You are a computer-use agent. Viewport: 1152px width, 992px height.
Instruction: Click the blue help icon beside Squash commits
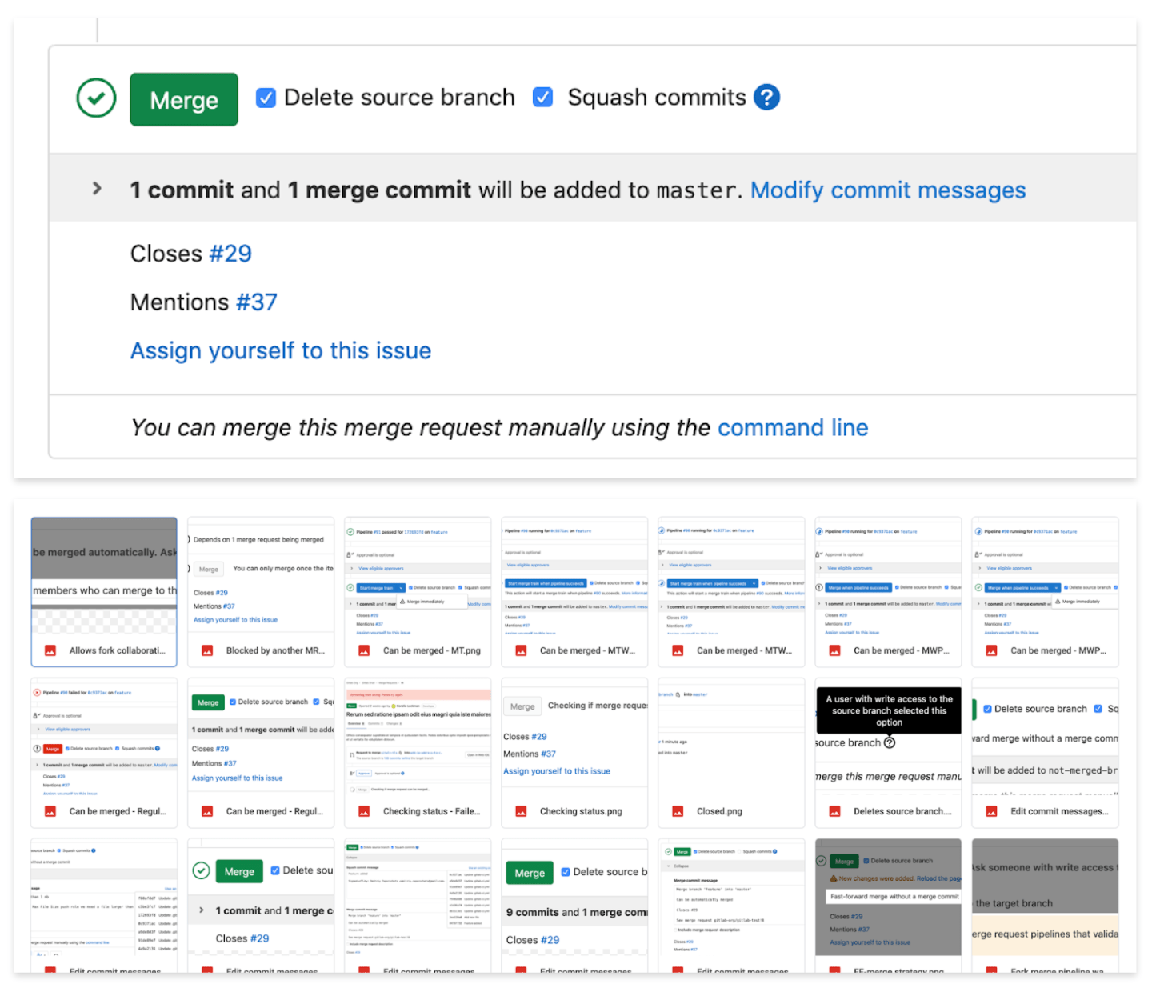coord(766,98)
